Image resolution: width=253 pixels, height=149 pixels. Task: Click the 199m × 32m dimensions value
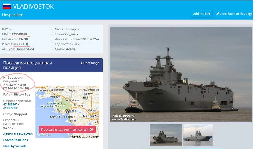pyautogui.click(x=90, y=39)
